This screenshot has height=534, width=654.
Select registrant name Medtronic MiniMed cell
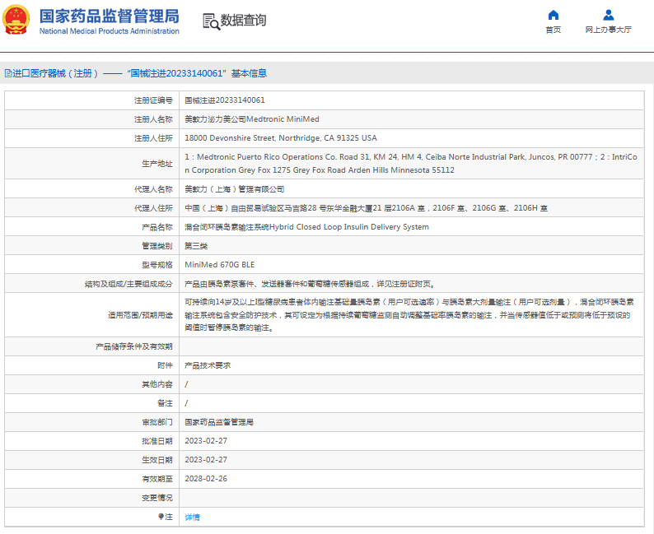[411, 119]
